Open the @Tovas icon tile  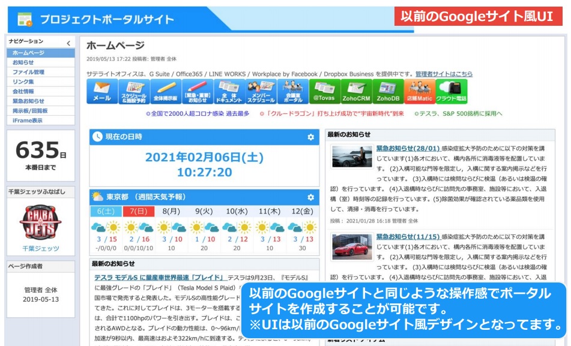click(x=324, y=91)
